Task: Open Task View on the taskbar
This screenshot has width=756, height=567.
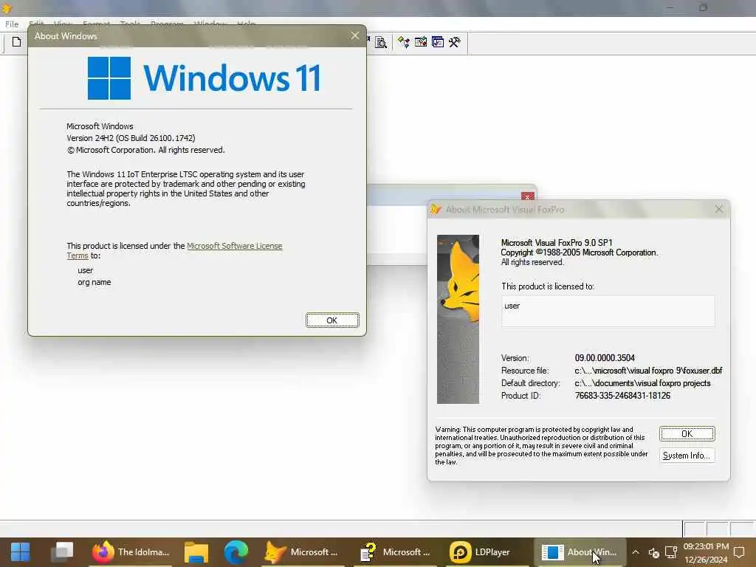Action: (x=63, y=552)
